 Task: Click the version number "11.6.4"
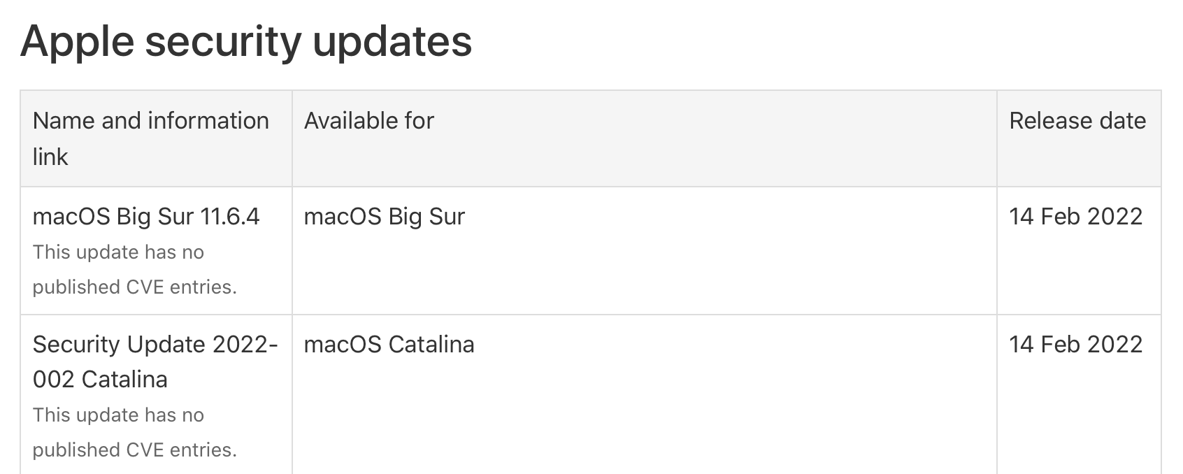click(229, 217)
